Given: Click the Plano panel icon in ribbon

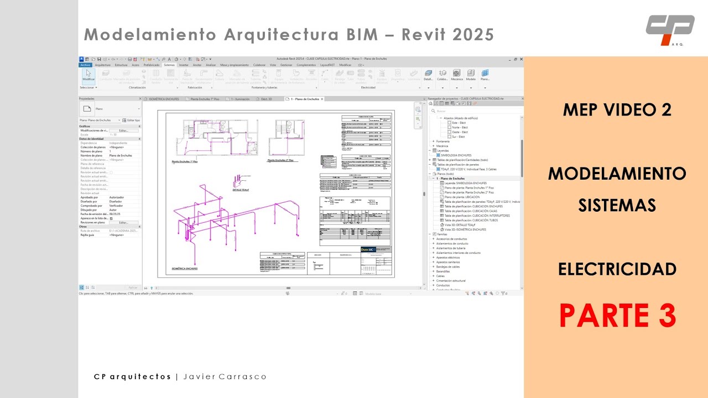Looking at the screenshot, I should (485, 75).
